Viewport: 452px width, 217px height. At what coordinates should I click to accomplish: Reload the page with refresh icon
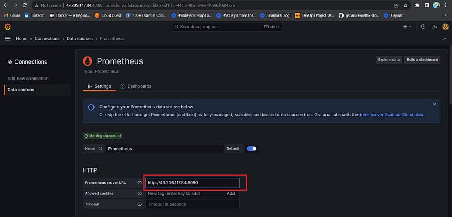(x=24, y=5)
